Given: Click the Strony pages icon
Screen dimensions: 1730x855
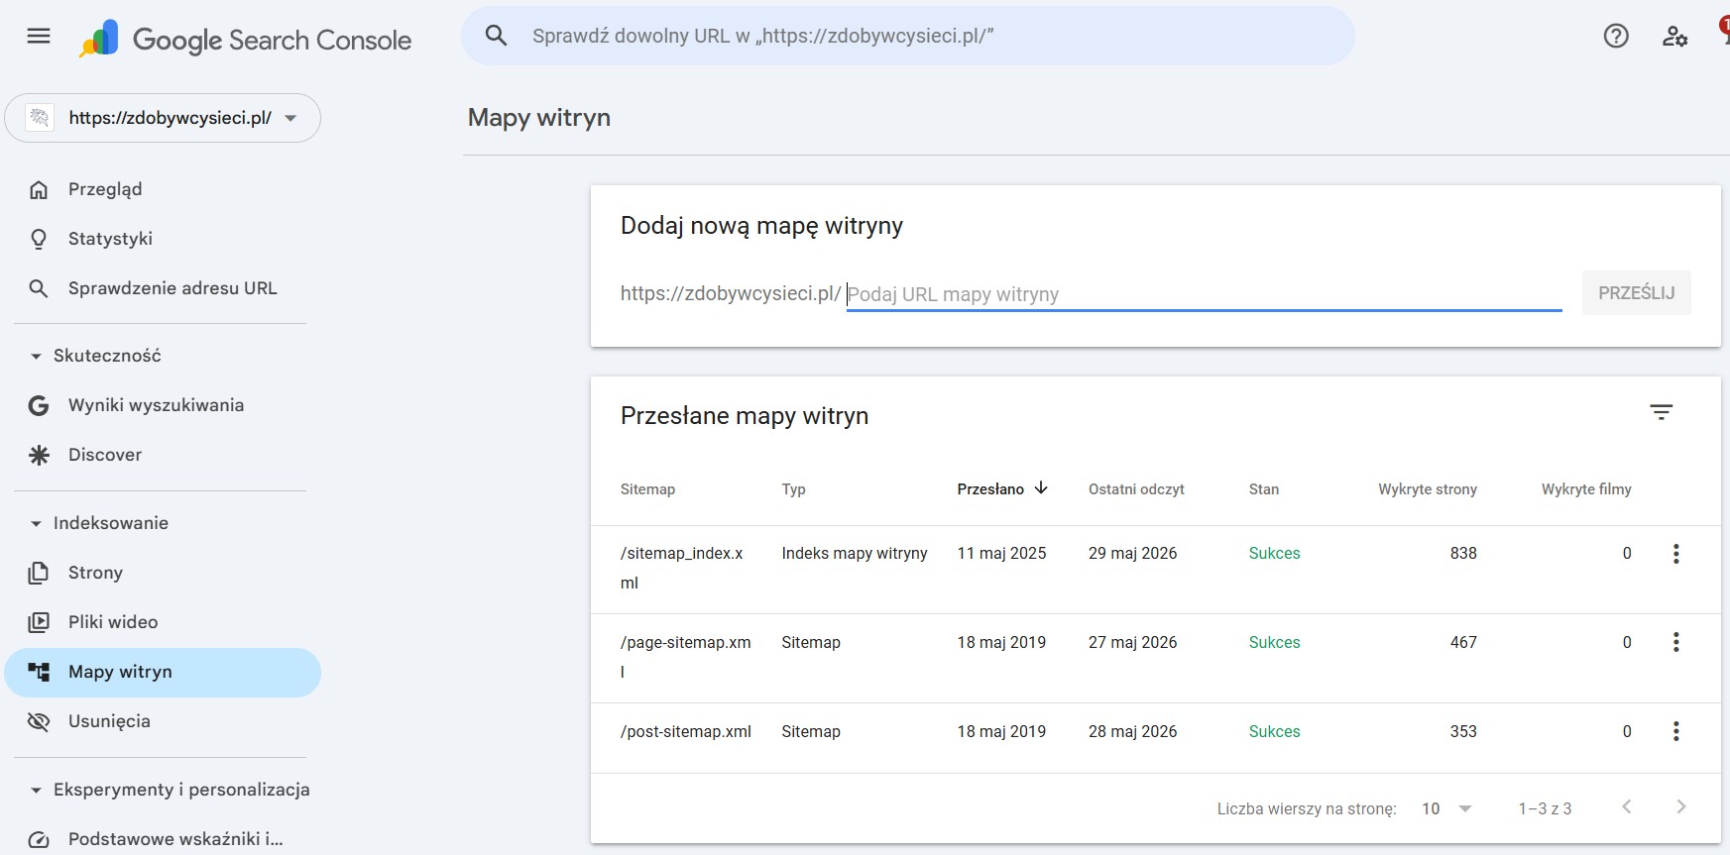Looking at the screenshot, I should pyautogui.click(x=39, y=574).
